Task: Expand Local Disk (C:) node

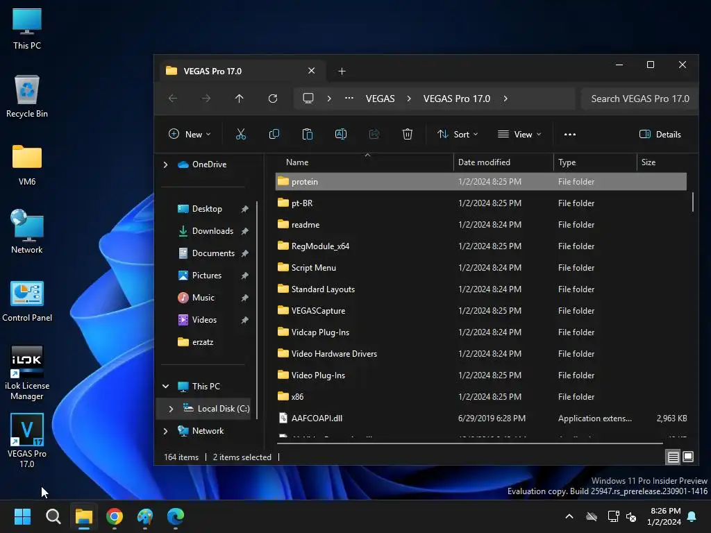Action: click(x=171, y=408)
